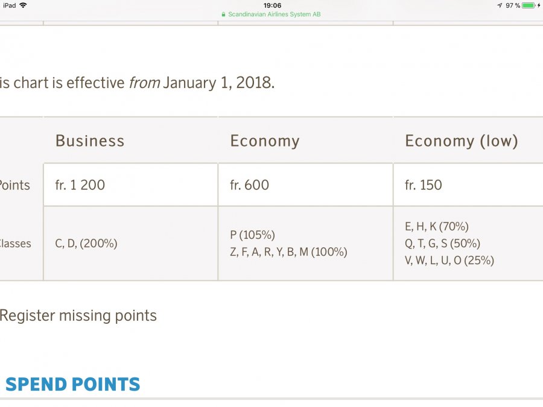The height and width of the screenshot is (407, 543).
Task: Tap the charging bolt icon beside battery
Action: 539,5
